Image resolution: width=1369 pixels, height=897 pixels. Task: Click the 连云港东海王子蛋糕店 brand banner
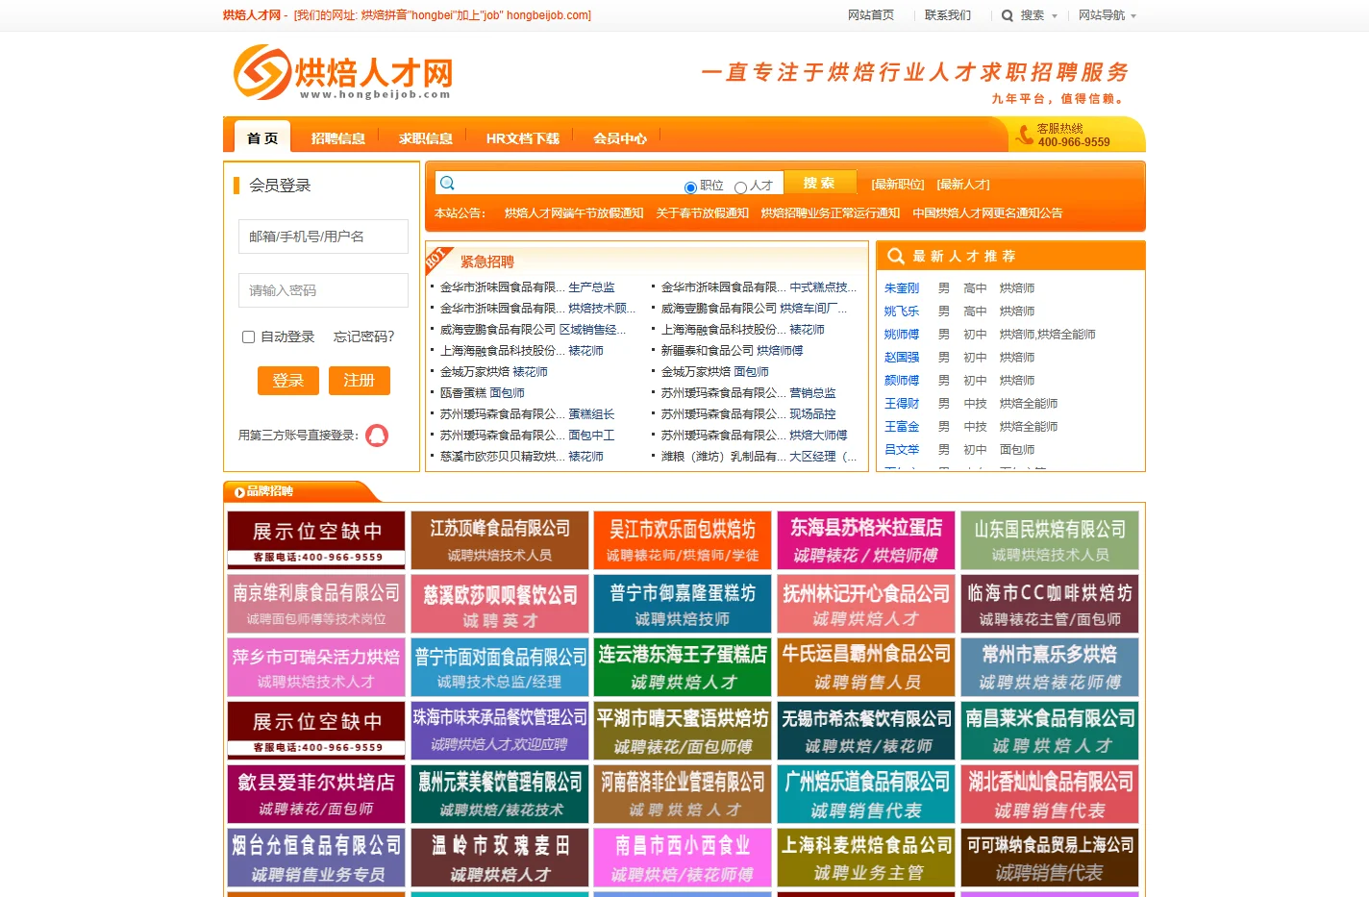click(x=683, y=667)
